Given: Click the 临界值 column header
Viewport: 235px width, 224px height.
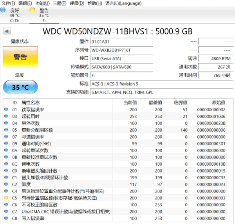Looking at the screenshot, I should pyautogui.click(x=181, y=103).
